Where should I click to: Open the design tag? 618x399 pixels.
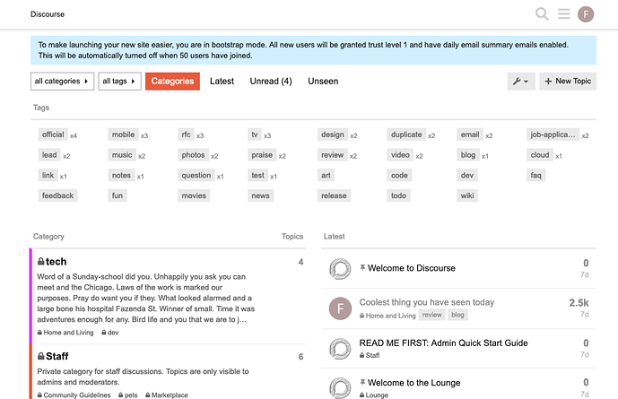(x=333, y=134)
